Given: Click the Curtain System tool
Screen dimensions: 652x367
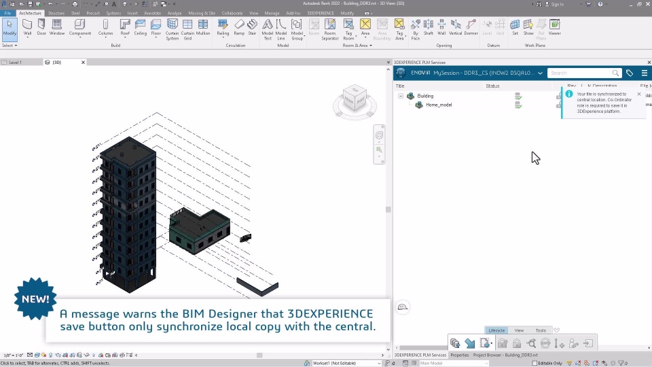Looking at the screenshot, I should (x=172, y=29).
